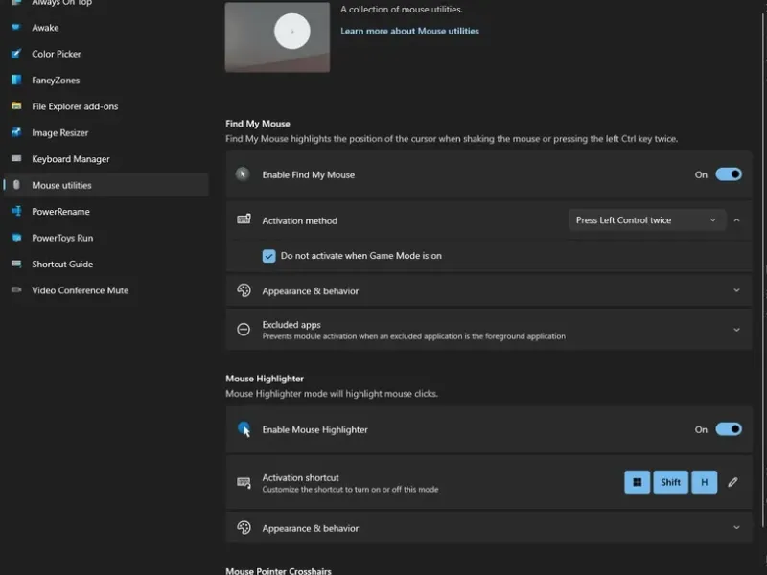The width and height of the screenshot is (767, 575).
Task: Click the FancyZones layout icon
Action: pos(16,80)
